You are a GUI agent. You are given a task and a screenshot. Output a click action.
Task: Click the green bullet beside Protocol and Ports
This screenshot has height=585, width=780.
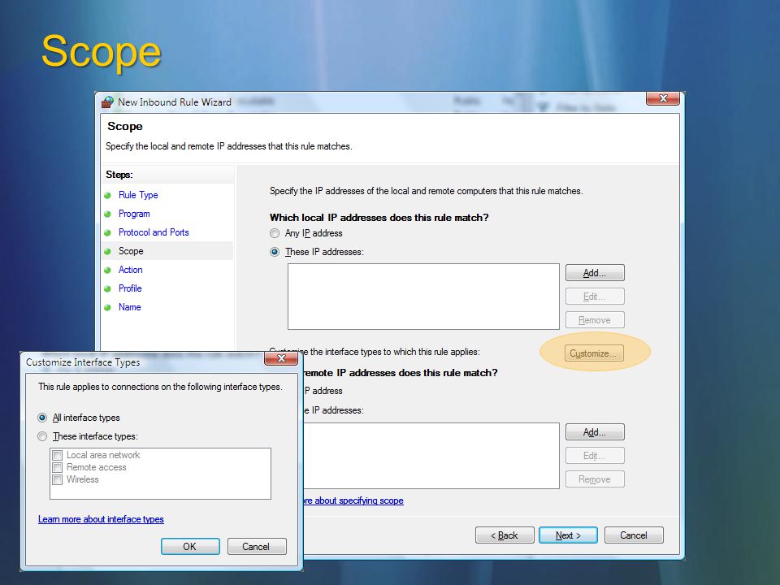107,233
